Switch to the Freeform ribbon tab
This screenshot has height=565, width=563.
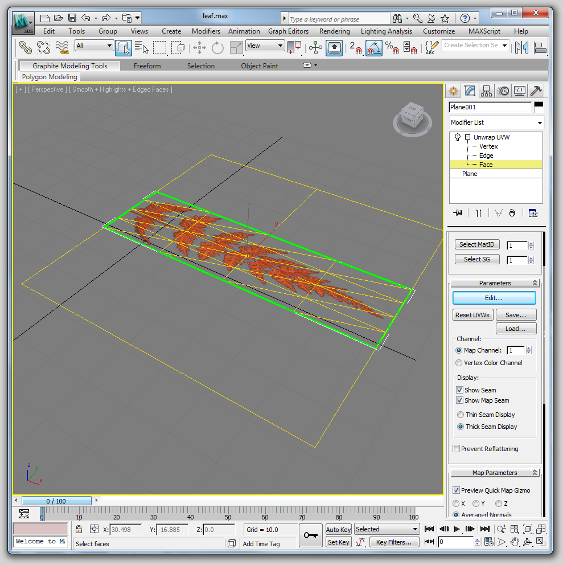coord(147,66)
